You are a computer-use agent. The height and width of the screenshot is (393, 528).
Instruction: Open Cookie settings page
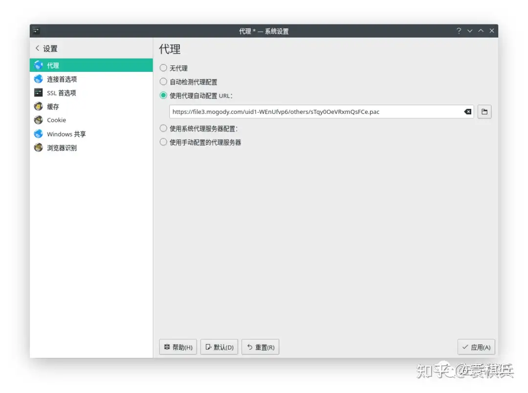point(91,120)
